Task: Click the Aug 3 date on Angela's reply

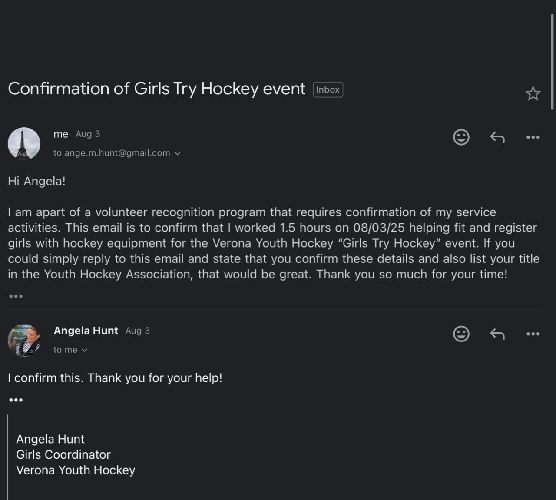Action: click(138, 331)
